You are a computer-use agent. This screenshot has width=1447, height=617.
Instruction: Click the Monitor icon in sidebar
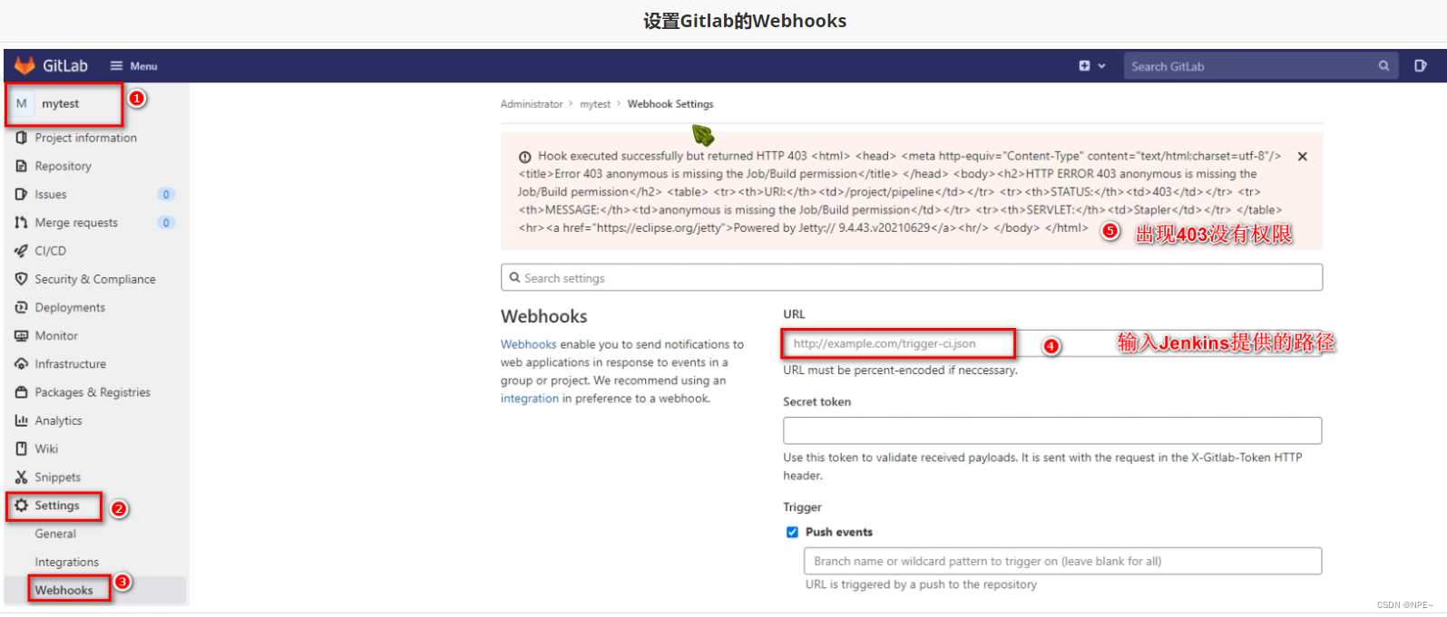point(22,335)
